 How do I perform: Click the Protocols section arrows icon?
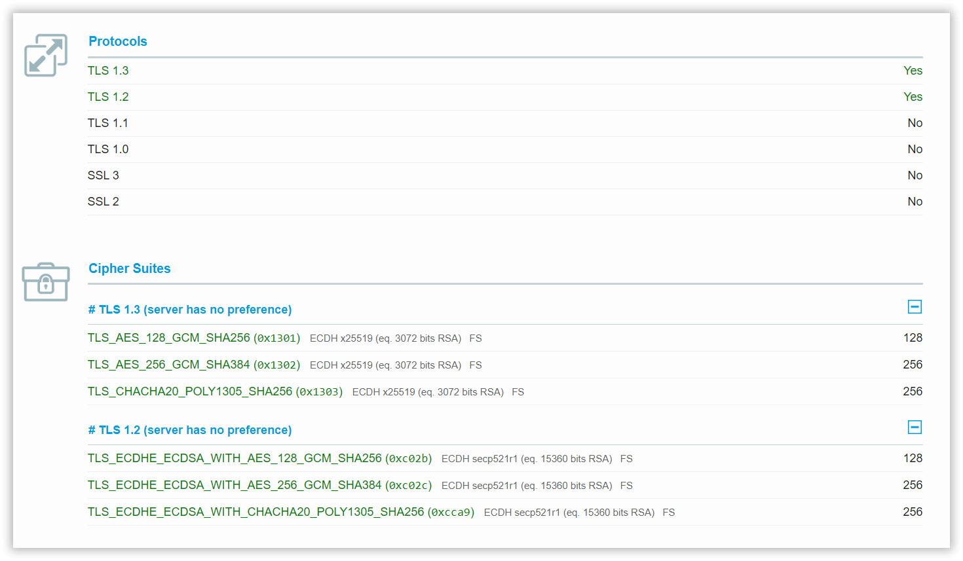coord(46,56)
